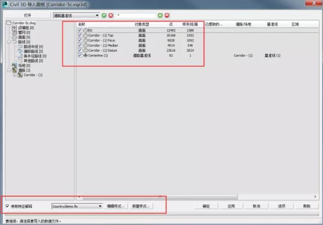
Task: Uncheck the Corridor - (1) Pave checkbox
Action: coord(80,40)
